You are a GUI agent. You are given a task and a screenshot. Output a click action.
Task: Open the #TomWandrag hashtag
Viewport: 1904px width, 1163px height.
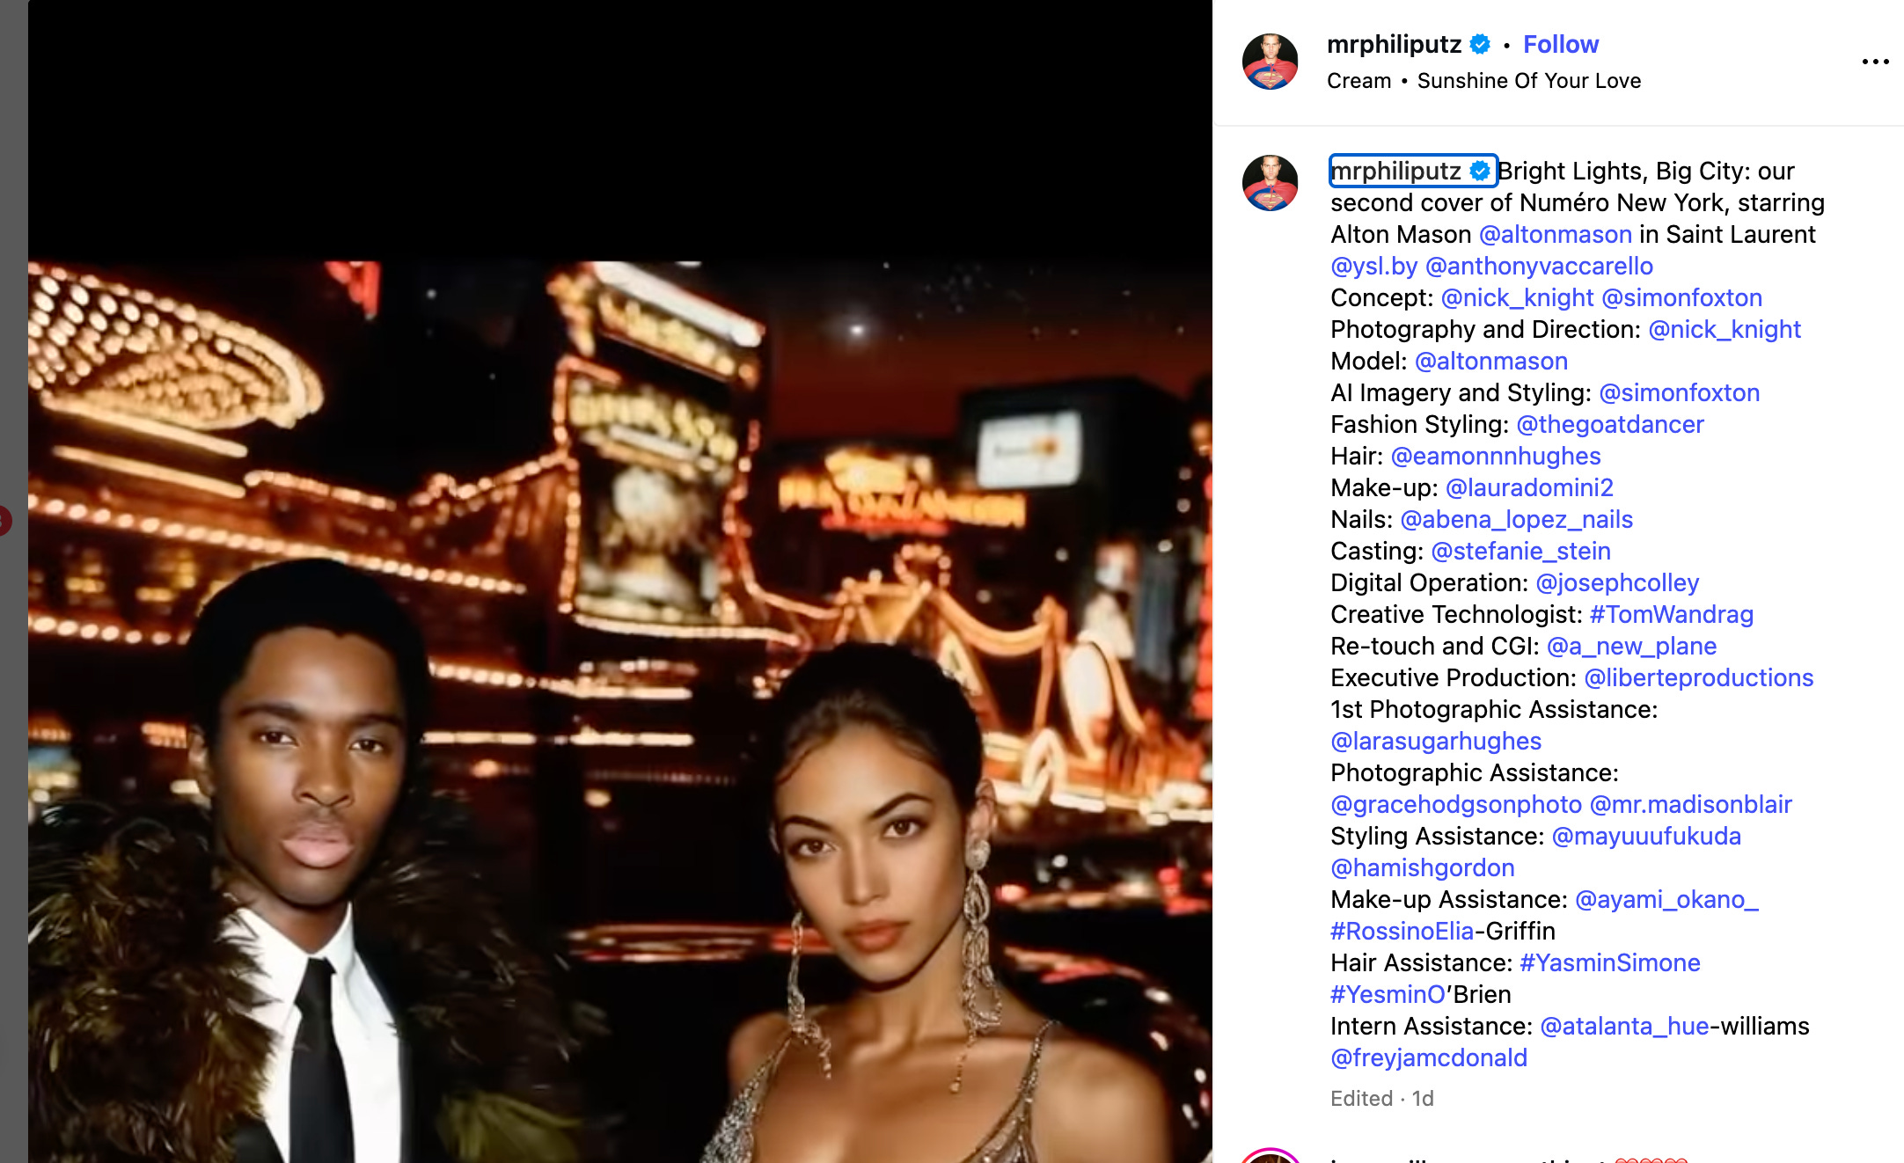point(1672,614)
